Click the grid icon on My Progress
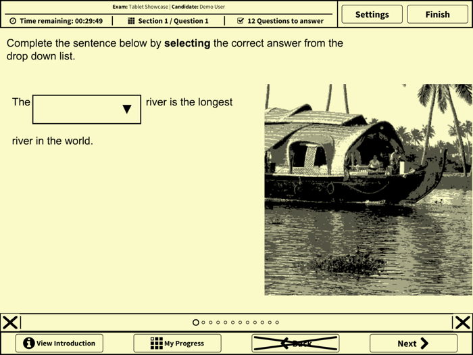Viewport: 473px width, 355px height. click(x=157, y=344)
